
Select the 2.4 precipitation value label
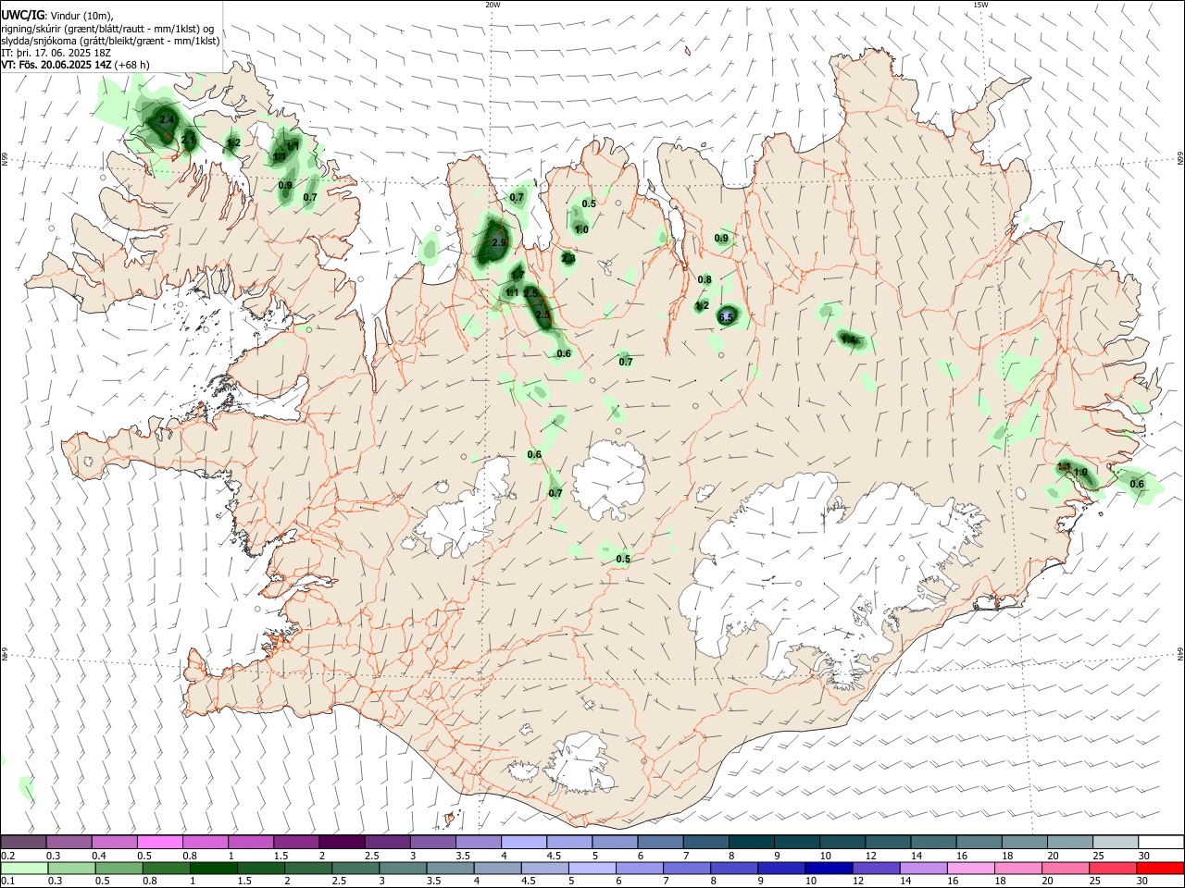pyautogui.click(x=167, y=120)
